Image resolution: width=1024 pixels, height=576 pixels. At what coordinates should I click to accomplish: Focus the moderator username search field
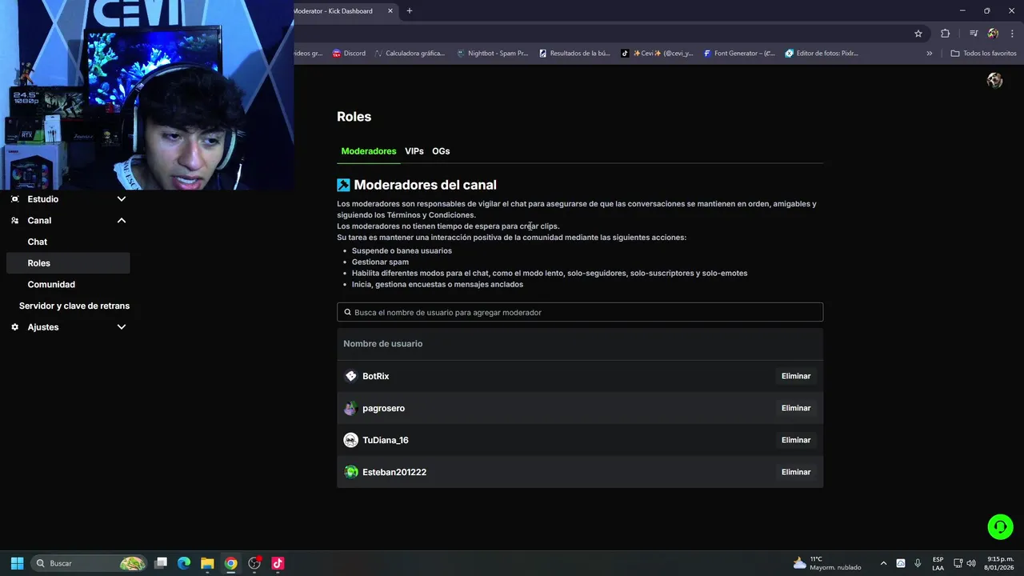[x=580, y=312]
